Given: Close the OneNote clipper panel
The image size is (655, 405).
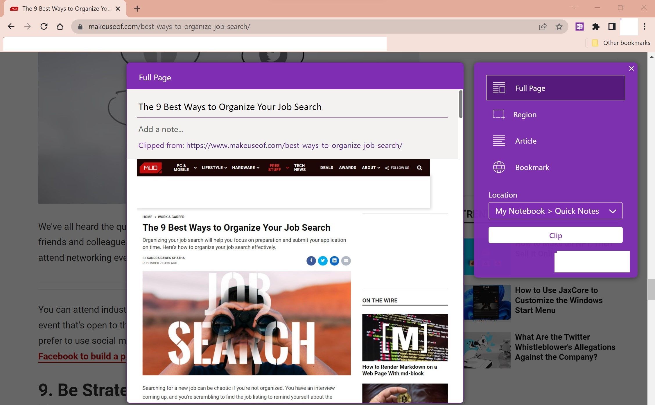Looking at the screenshot, I should tap(631, 68).
